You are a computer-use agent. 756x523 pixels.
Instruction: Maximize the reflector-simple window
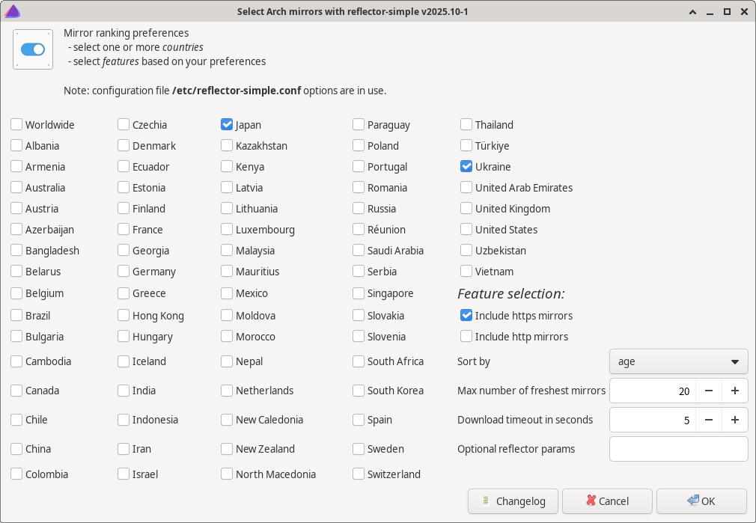coord(726,11)
